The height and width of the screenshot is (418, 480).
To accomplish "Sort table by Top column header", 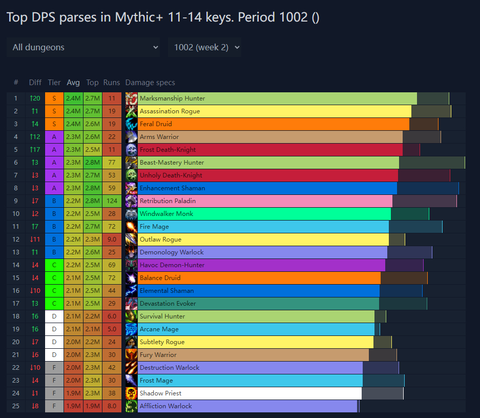I will (x=92, y=83).
